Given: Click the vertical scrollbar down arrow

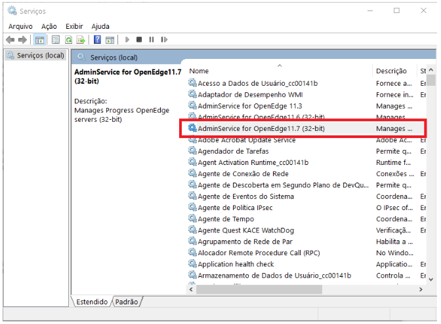Looking at the screenshot, I should pyautogui.click(x=431, y=279).
